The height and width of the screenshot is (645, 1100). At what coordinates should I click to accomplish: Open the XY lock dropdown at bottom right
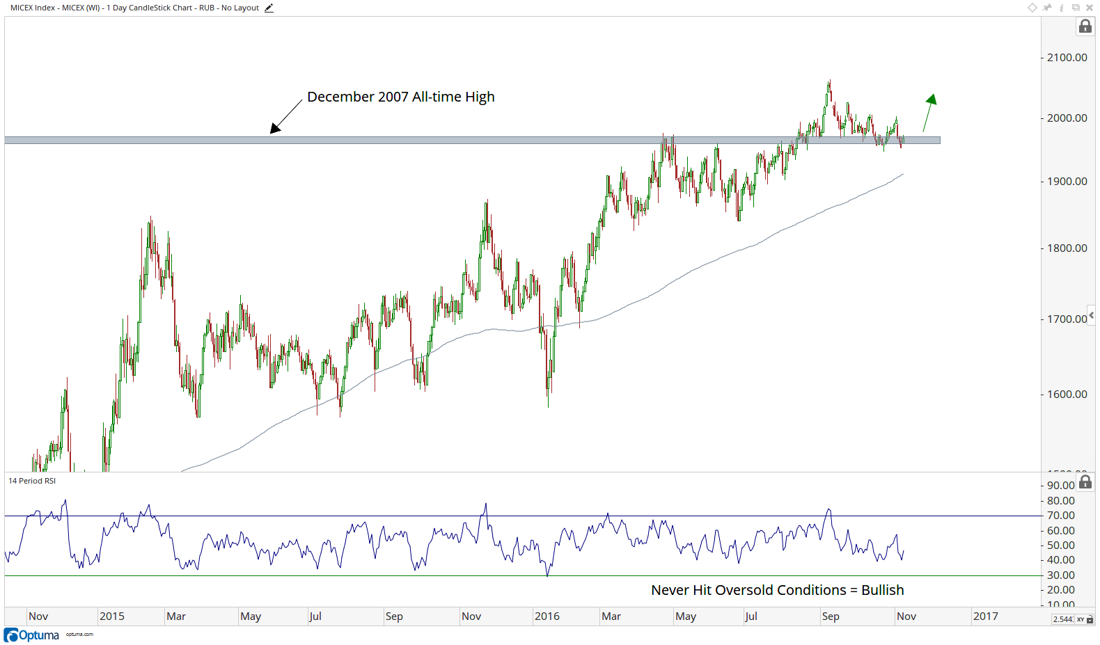click(1085, 619)
